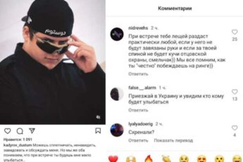Insert raised hands emoji reaction
243x162 pixels.
click(x=131, y=159)
